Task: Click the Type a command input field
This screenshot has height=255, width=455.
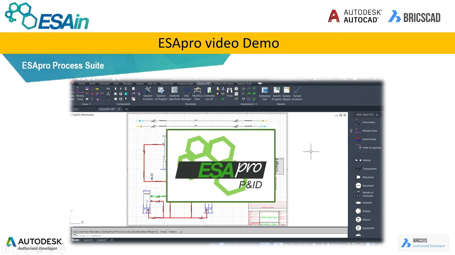Action: click(x=210, y=236)
